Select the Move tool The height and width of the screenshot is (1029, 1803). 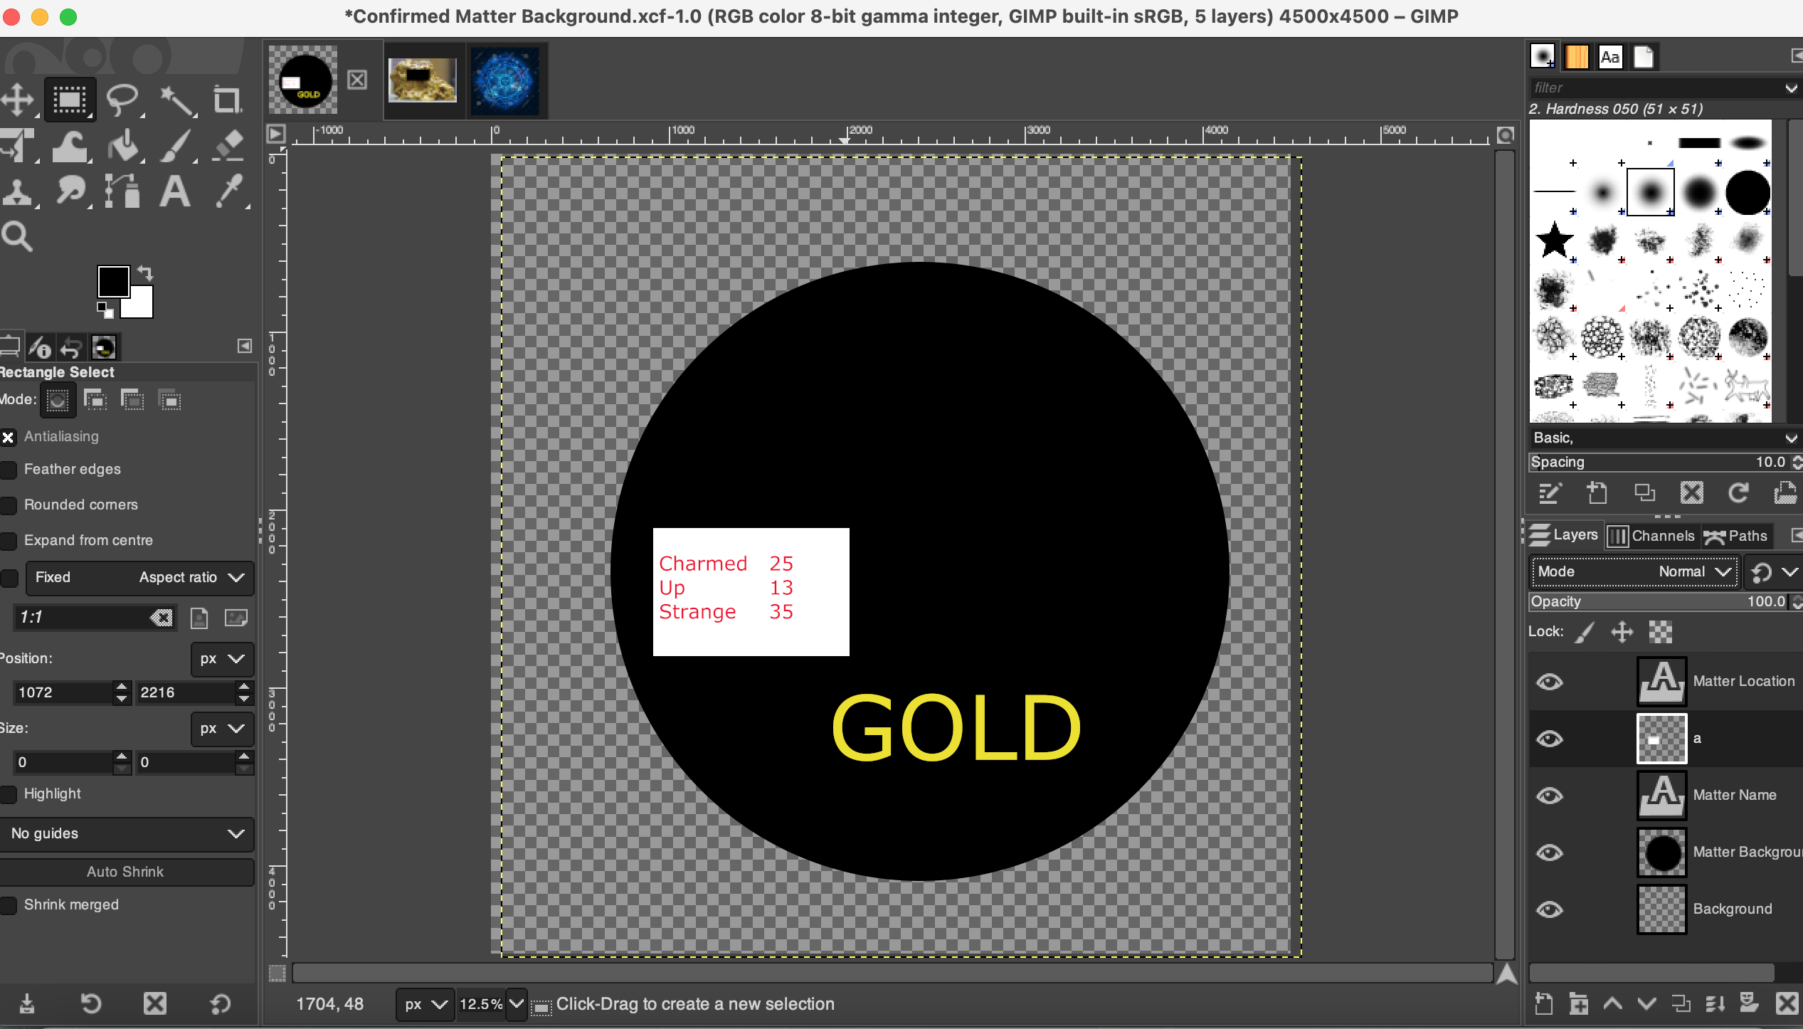tap(17, 100)
